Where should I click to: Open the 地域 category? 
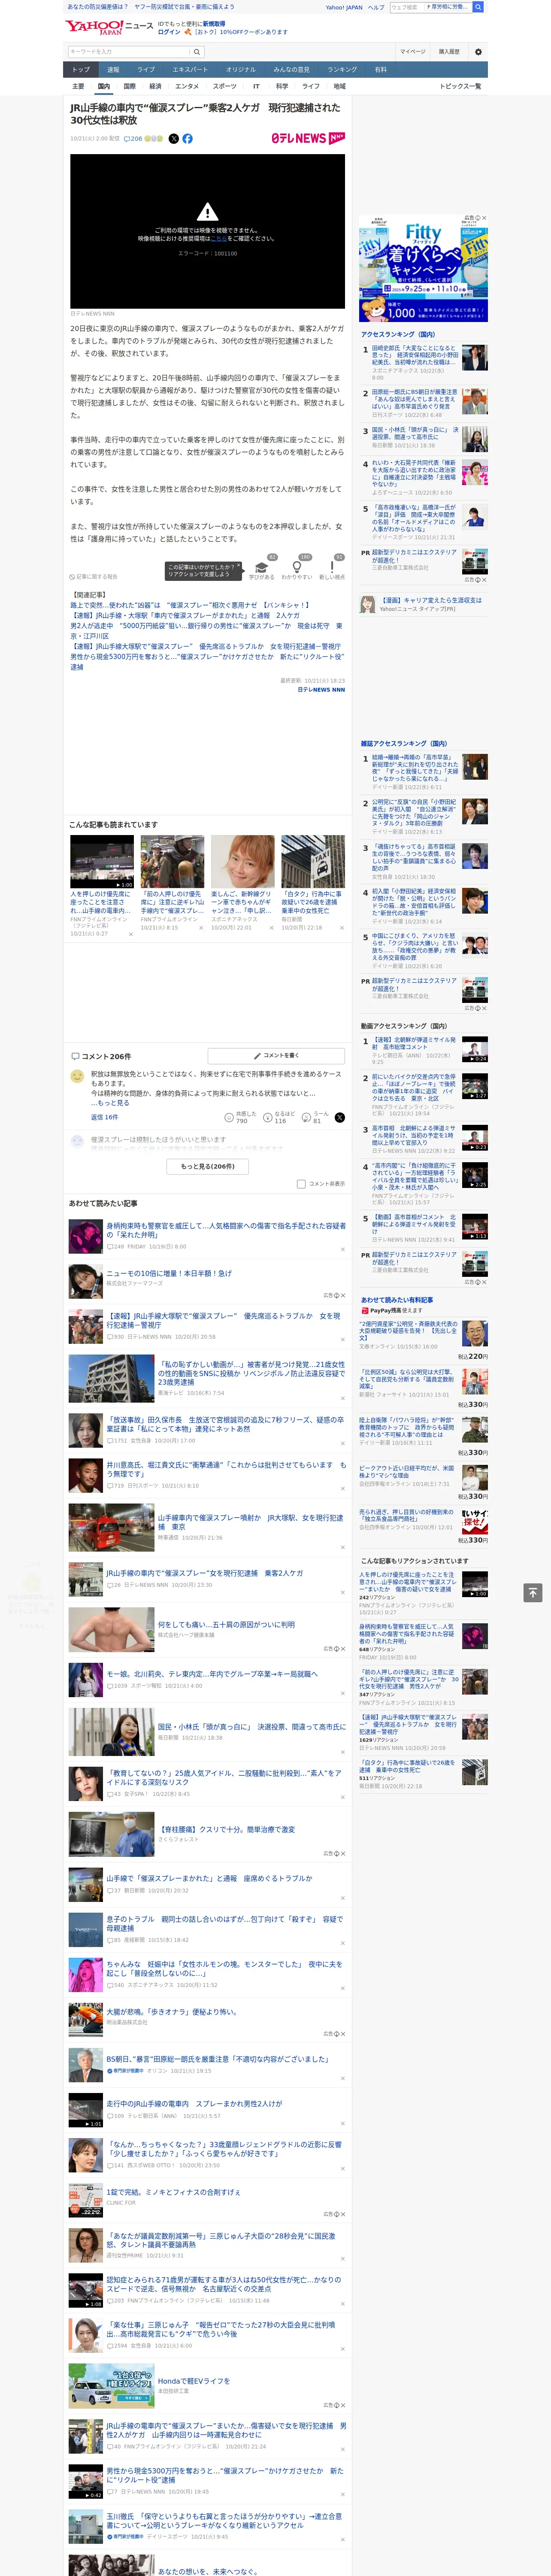[x=339, y=86]
